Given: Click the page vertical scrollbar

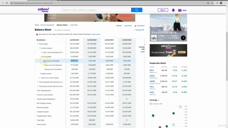Looking at the screenshot, I should 227,56.
